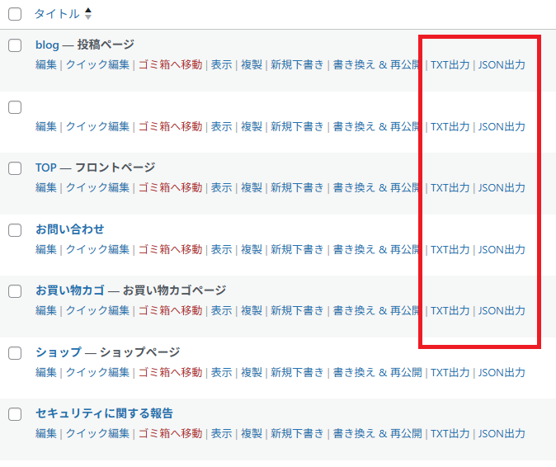Click 表示 under お買い物カゴ
The image size is (556, 467).
click(x=222, y=310)
